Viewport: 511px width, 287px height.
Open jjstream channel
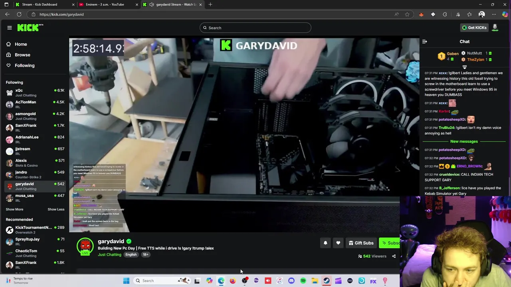pyautogui.click(x=35, y=151)
